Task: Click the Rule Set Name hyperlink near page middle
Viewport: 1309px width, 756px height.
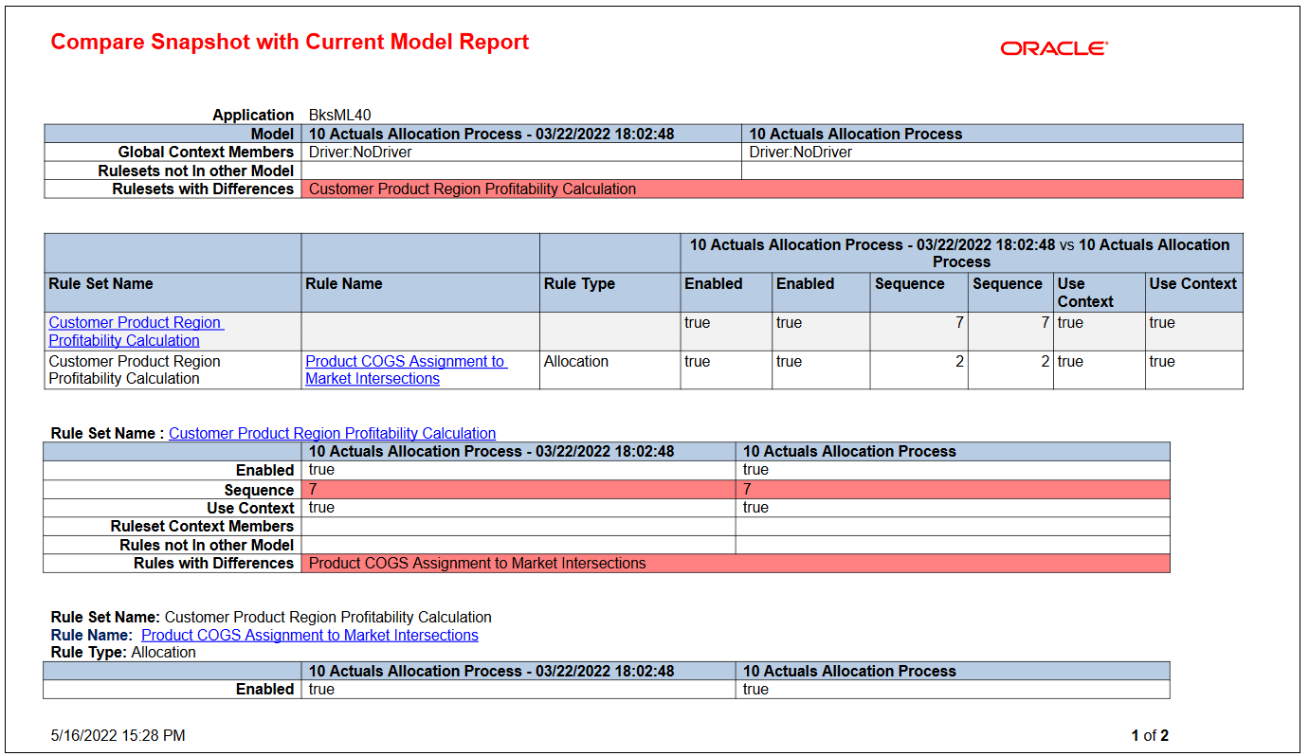Action: [x=332, y=433]
